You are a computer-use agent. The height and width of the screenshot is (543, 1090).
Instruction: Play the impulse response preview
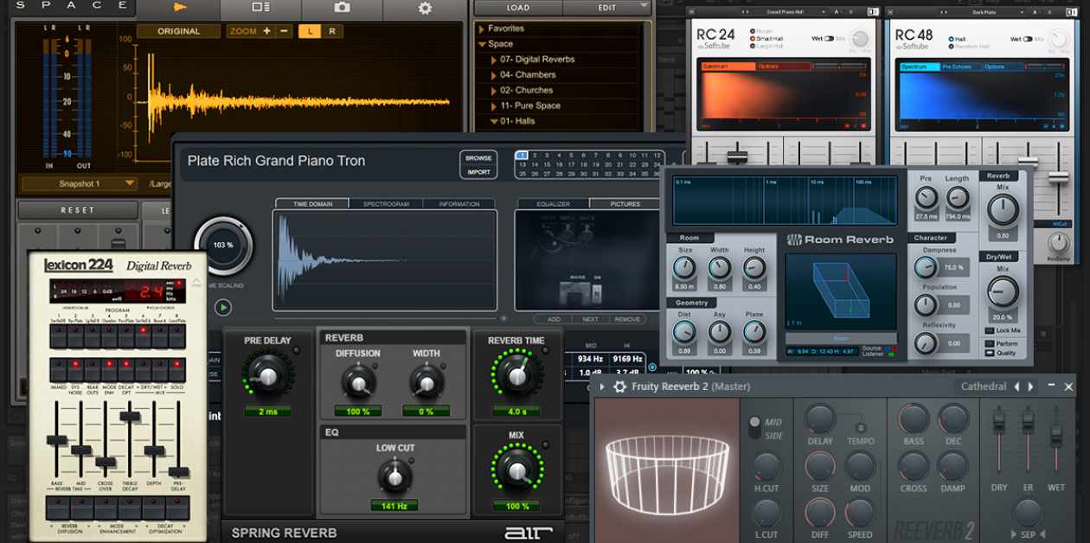[223, 307]
